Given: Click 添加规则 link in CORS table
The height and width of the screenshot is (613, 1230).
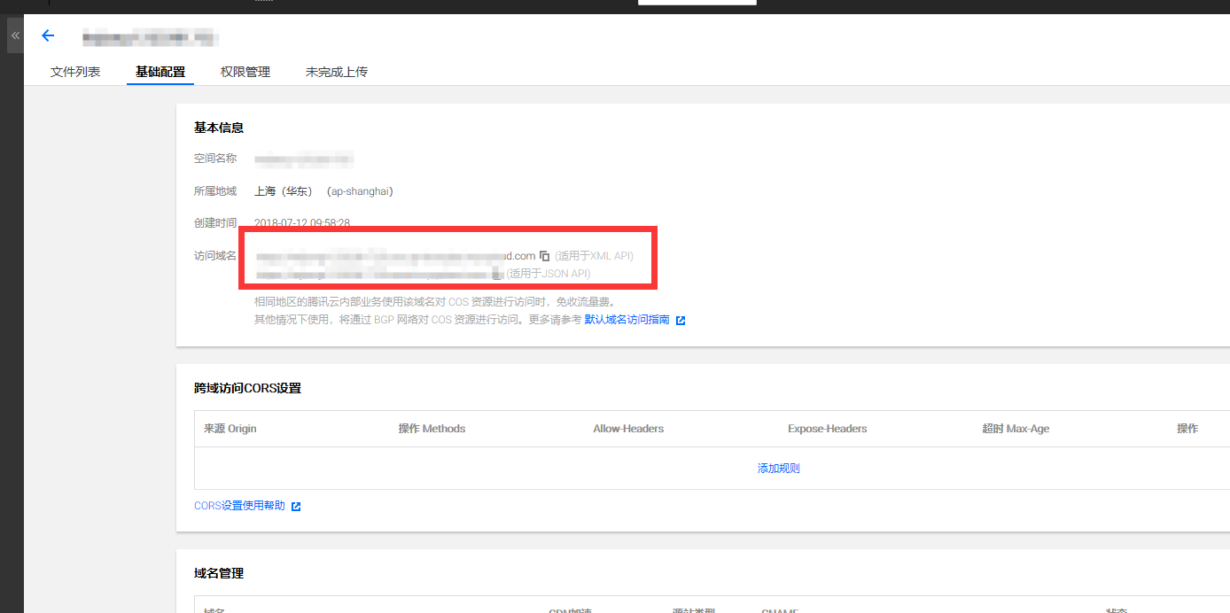Looking at the screenshot, I should pyautogui.click(x=779, y=468).
